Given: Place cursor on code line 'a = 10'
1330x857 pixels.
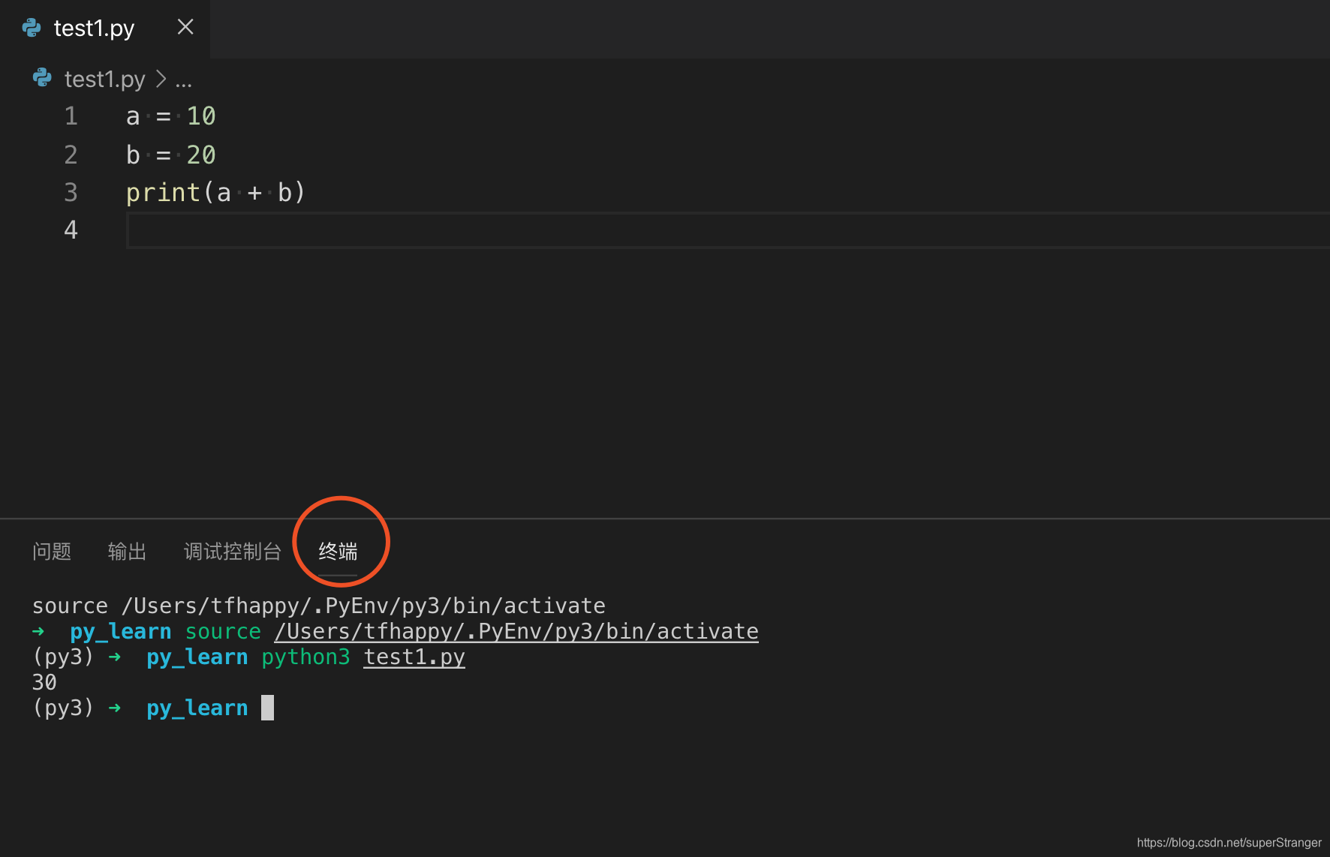Looking at the screenshot, I should [171, 116].
